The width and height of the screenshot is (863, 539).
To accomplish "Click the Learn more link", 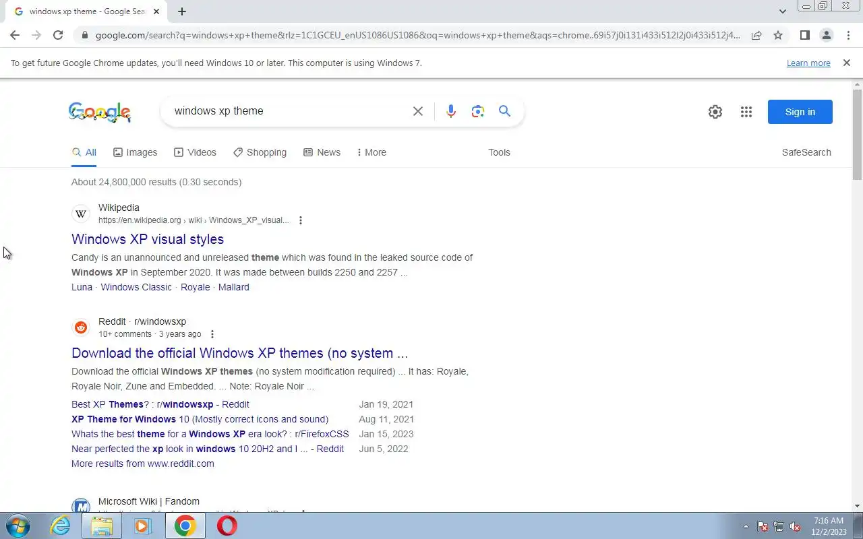I will click(808, 63).
